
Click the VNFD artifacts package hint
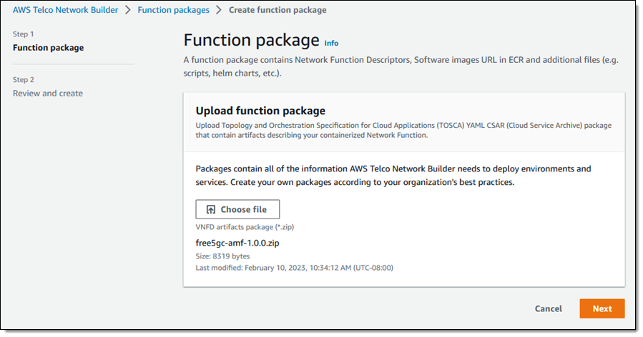point(245,227)
